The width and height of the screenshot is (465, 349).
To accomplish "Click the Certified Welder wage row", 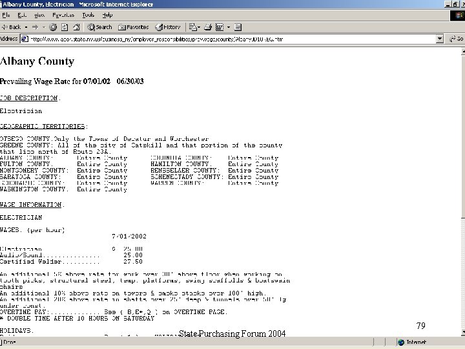I will 71,262.
